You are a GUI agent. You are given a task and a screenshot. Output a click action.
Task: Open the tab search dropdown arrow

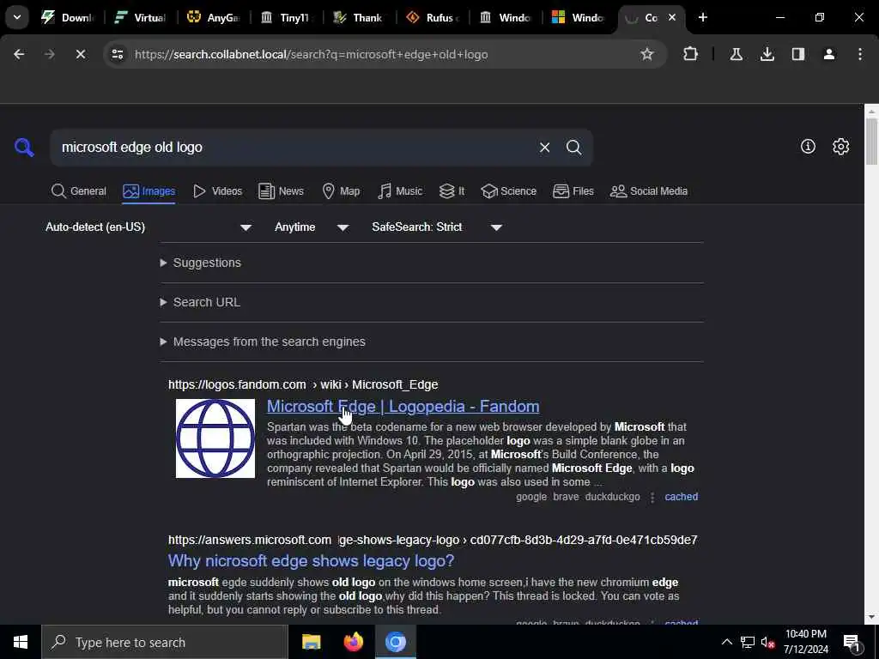click(17, 17)
